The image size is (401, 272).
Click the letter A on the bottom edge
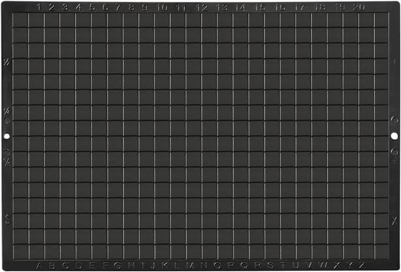coord(39,266)
